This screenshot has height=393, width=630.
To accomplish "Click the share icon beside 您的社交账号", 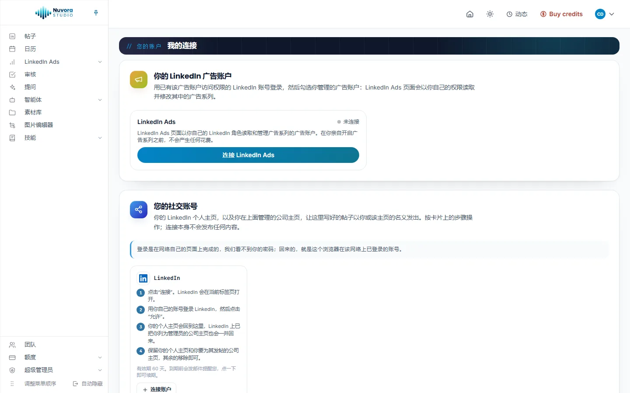I will [x=139, y=210].
